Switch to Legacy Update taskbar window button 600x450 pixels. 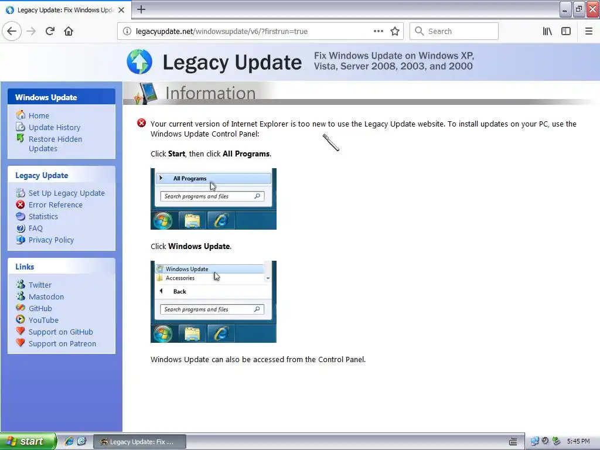[x=140, y=442]
